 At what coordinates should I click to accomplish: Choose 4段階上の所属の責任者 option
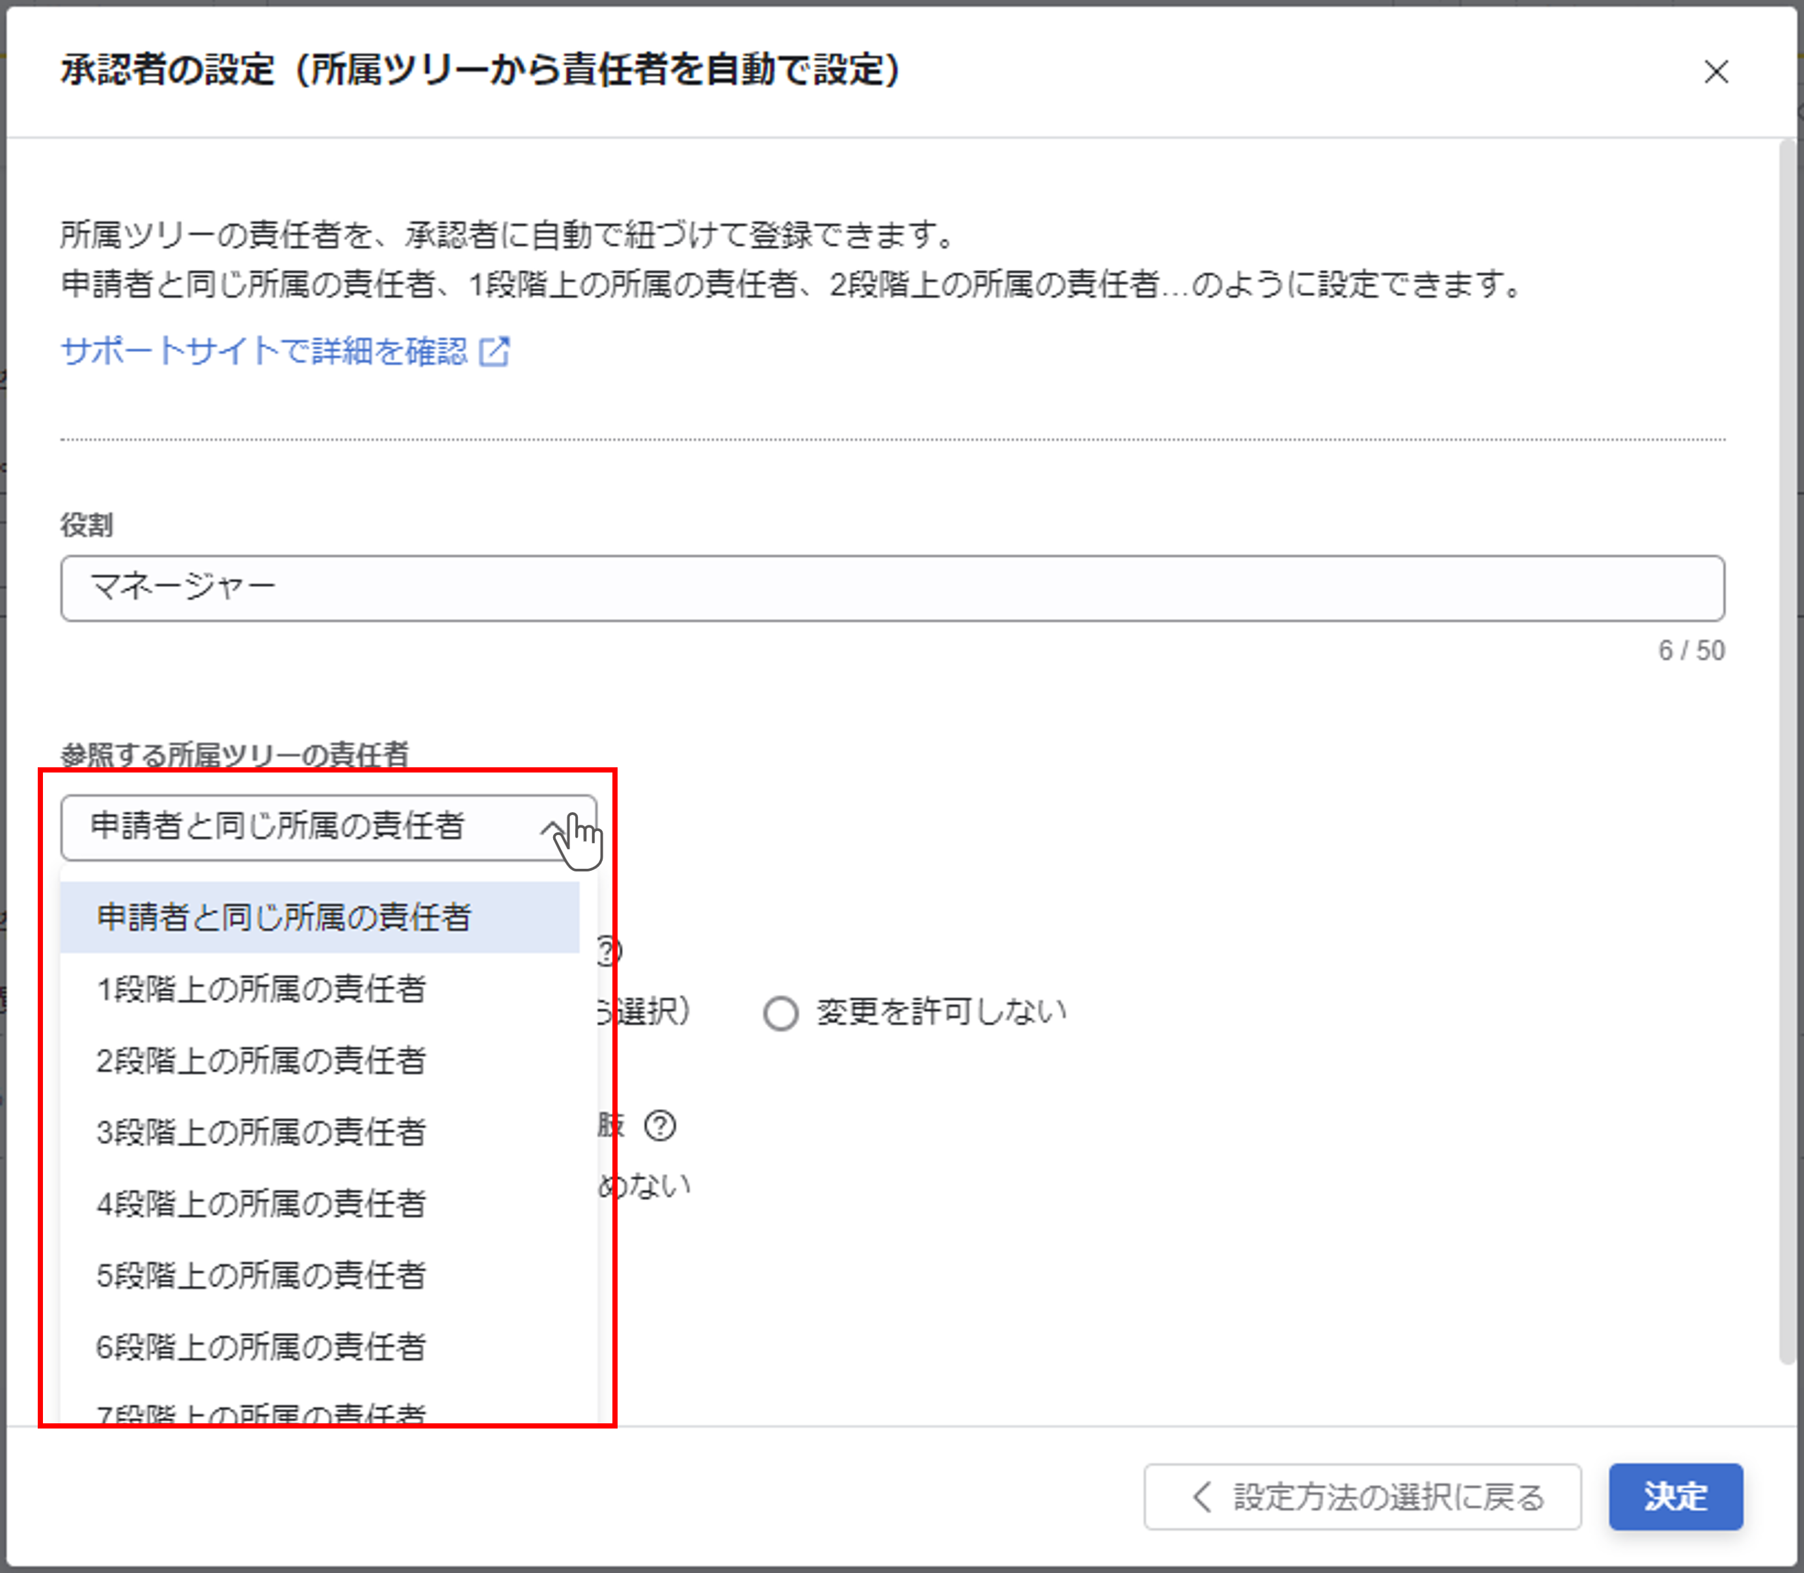320,1203
